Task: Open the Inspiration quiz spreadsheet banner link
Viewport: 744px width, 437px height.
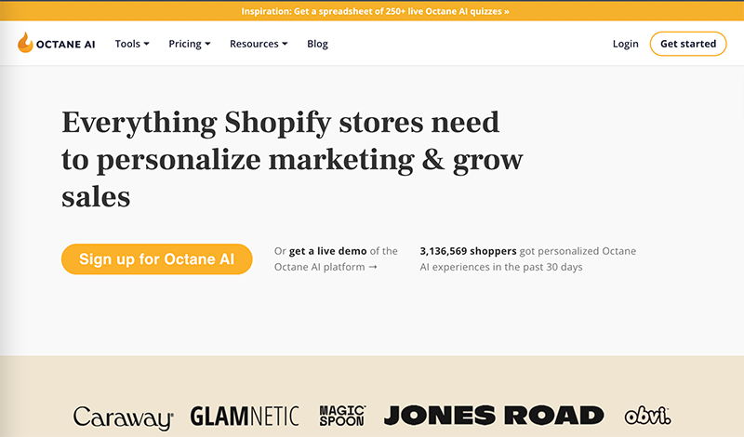Action: point(372,12)
